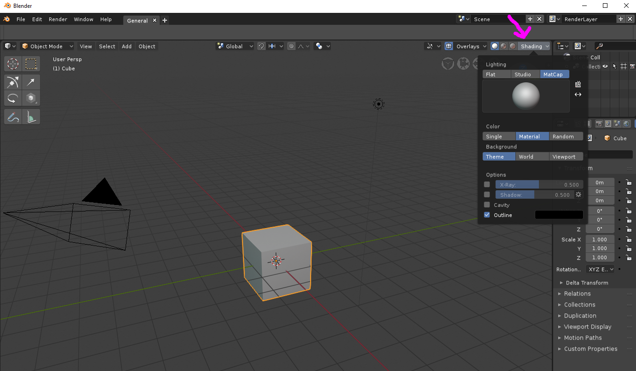This screenshot has height=371, width=636.
Task: Select the gray cube tool in toolbar
Action: click(x=31, y=98)
